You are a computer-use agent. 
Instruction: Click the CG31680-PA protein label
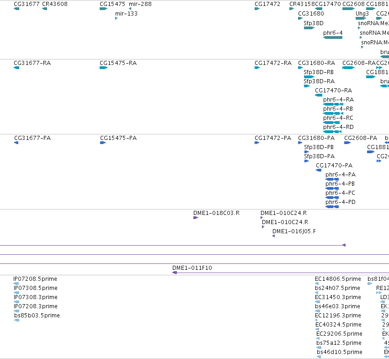[316, 138]
